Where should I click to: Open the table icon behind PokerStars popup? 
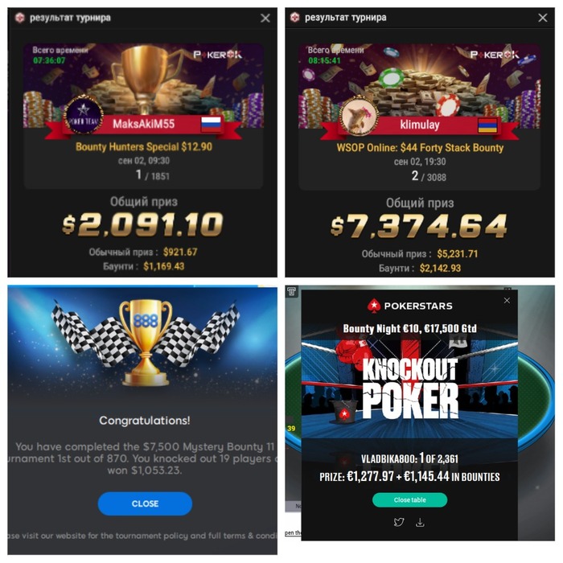(x=291, y=291)
